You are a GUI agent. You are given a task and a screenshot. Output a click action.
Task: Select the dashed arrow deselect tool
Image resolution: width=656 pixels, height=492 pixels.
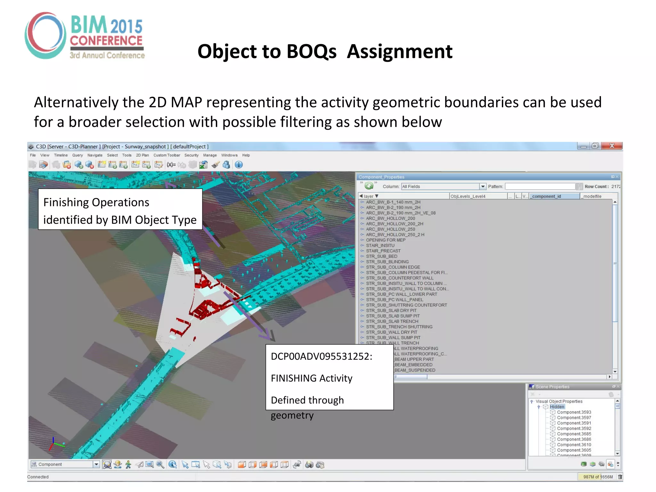coord(207,464)
